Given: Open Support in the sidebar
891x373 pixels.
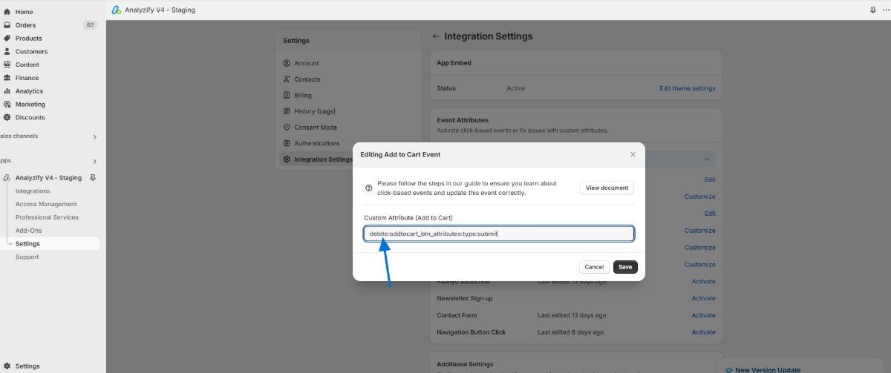Looking at the screenshot, I should coord(27,257).
